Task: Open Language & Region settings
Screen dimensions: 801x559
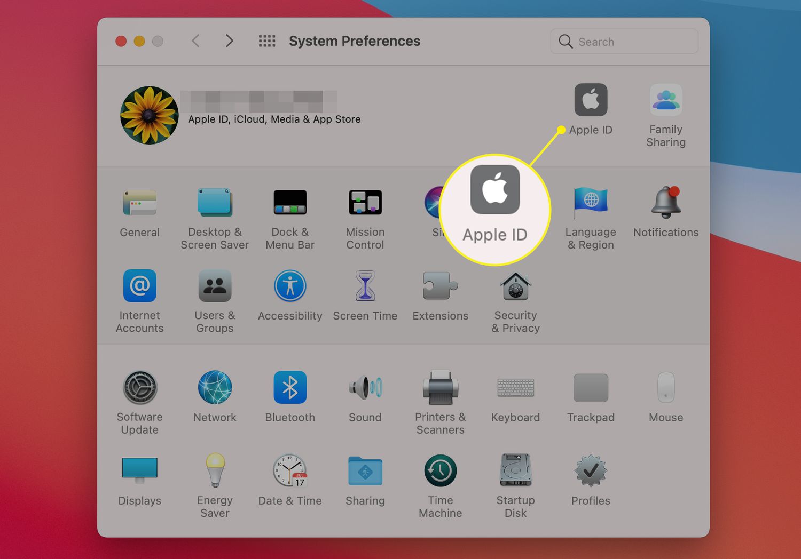Action: (591, 203)
